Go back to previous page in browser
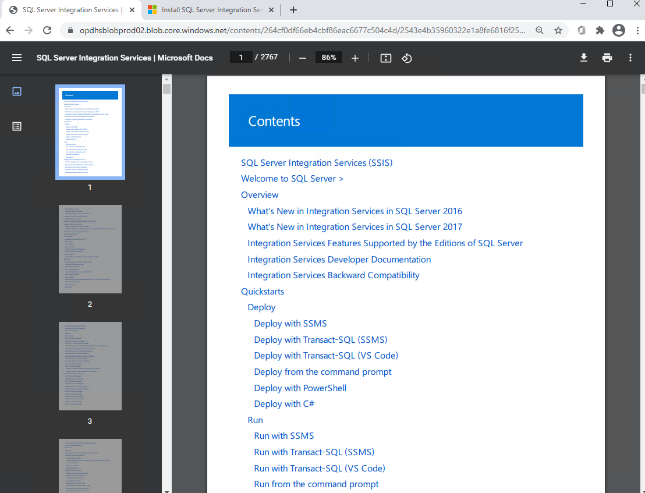This screenshot has height=493, width=645. tap(10, 30)
